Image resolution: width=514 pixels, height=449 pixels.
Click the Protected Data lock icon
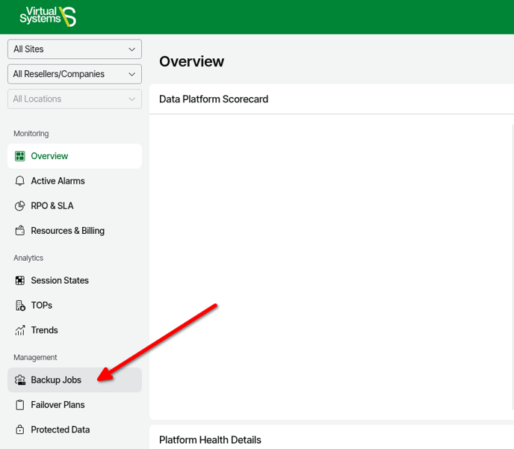pos(20,430)
